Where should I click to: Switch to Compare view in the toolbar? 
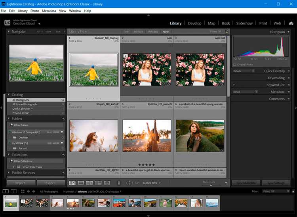point(89,183)
